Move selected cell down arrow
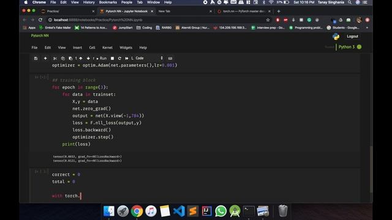 click(88, 59)
